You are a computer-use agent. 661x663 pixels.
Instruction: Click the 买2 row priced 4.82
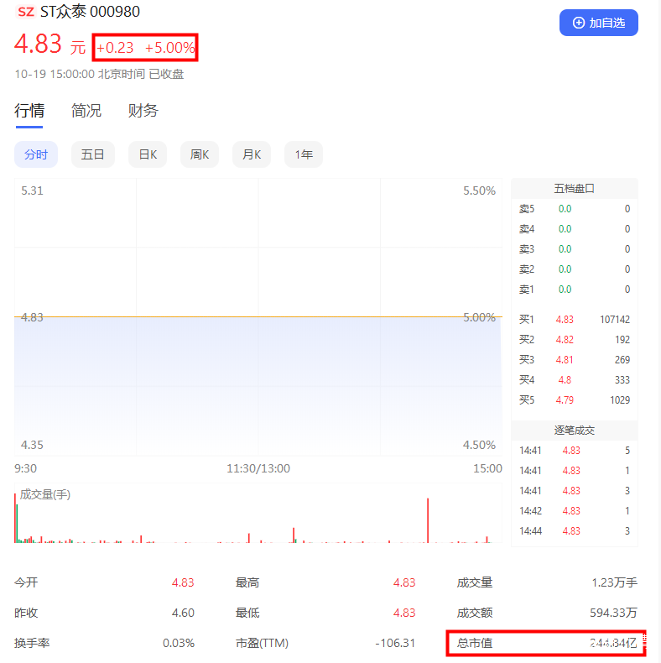575,340
